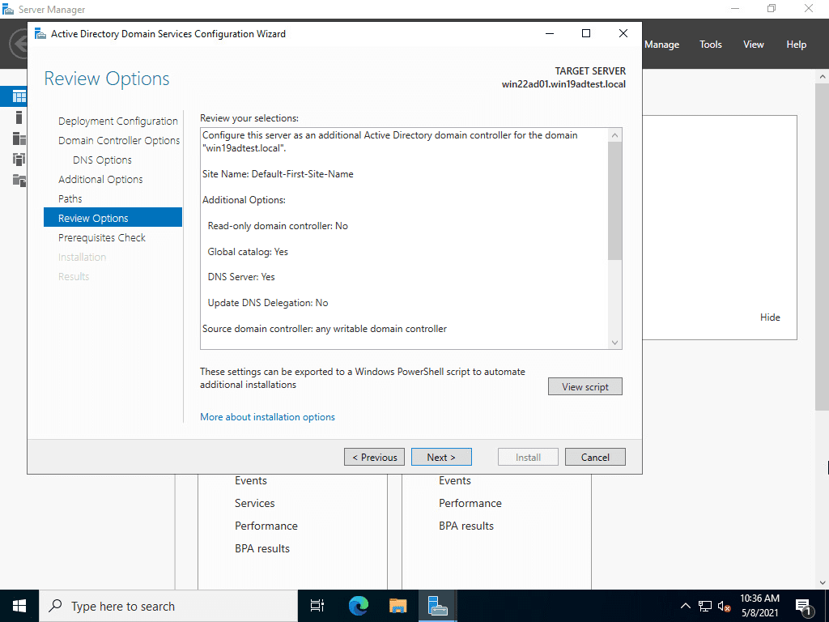The image size is (829, 622).
Task: Show hidden icons in the system tray
Action: coord(685,605)
